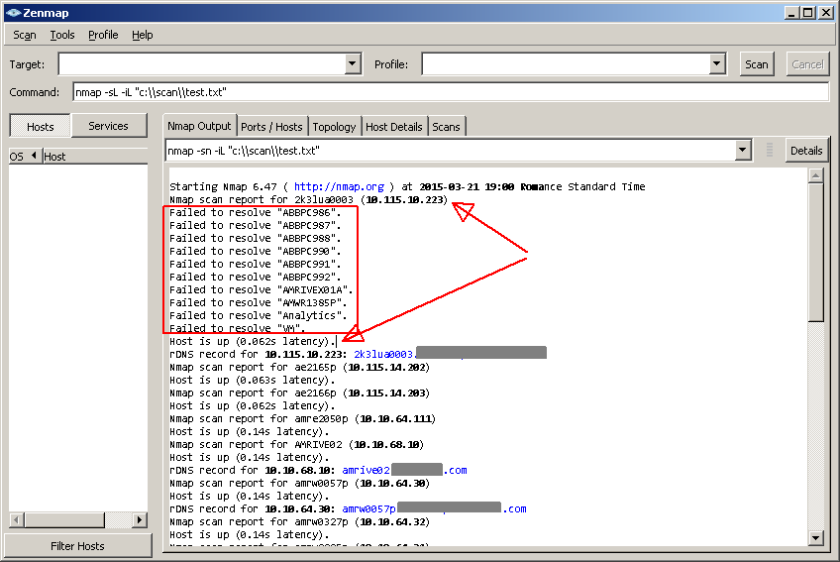Click 'Nmap scan report for amrw0327p' line
This screenshot has height=562, width=840.
tap(299, 521)
